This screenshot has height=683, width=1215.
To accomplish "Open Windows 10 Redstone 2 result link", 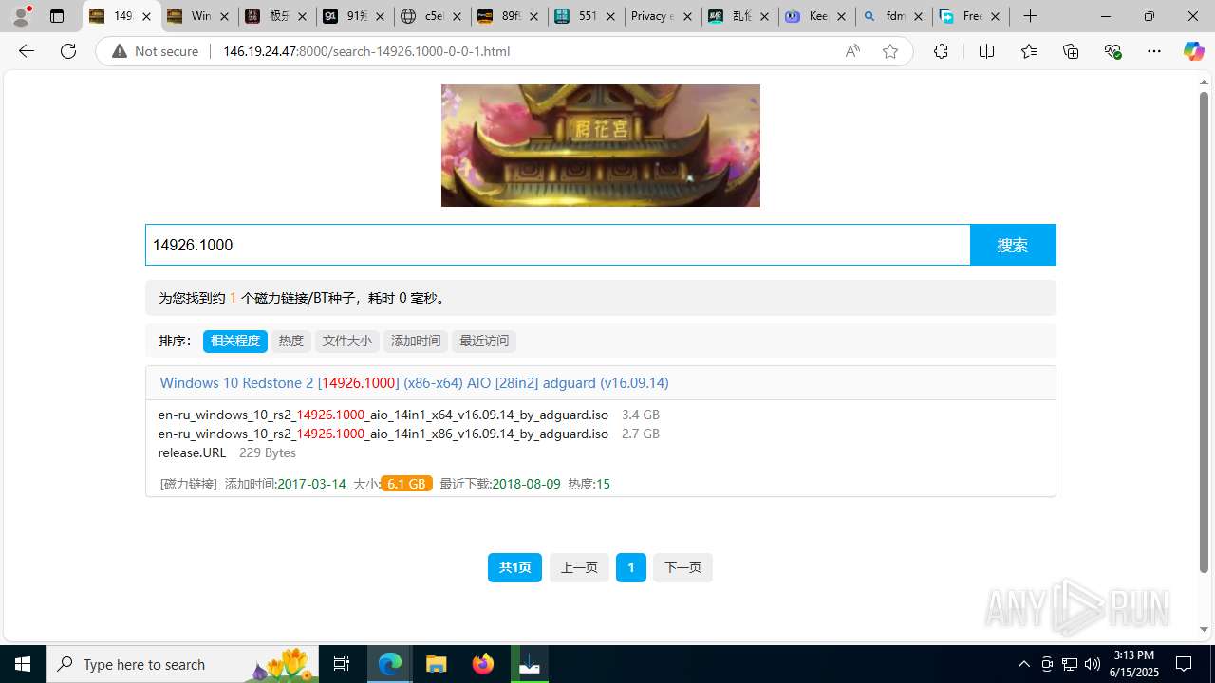I will (x=414, y=383).
